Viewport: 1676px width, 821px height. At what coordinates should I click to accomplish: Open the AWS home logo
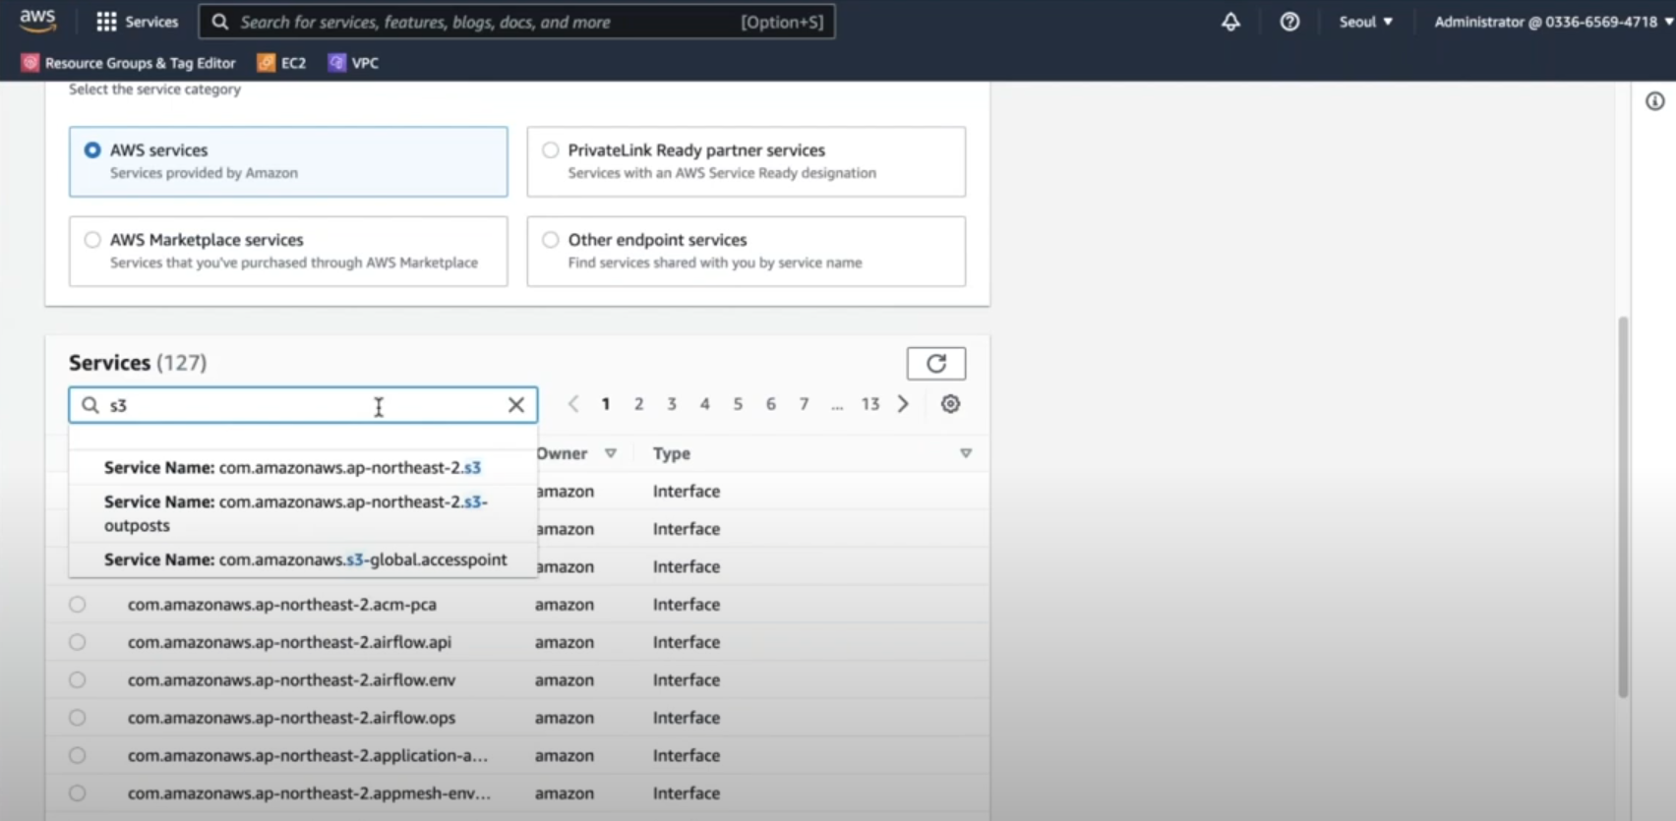point(37,21)
